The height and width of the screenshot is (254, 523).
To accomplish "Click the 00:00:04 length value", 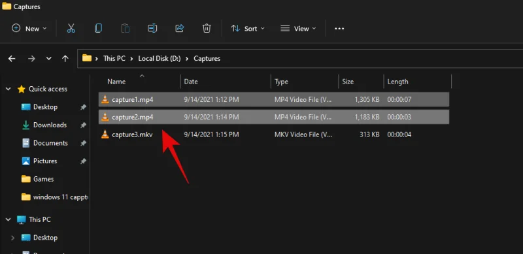I will pyautogui.click(x=399, y=135).
